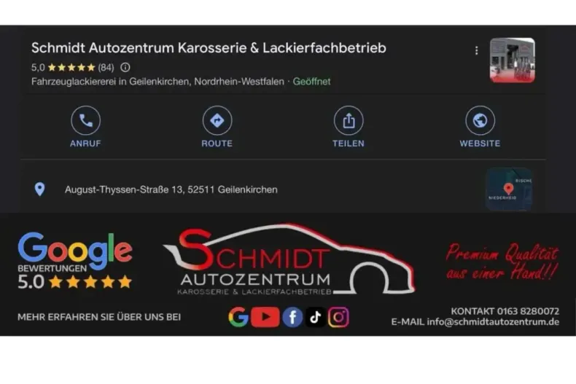Click the Teilen share icon
The image size is (576, 384).
click(x=349, y=120)
